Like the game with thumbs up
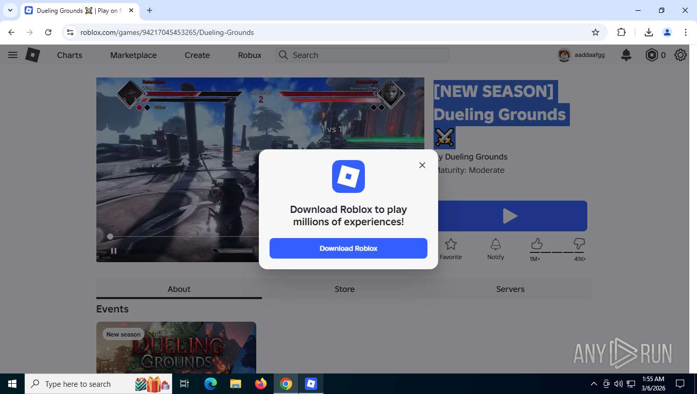This screenshot has height=394, width=697. pos(537,243)
